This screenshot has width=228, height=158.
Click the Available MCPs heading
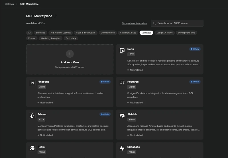[35, 23]
